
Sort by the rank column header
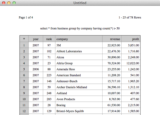[49, 39]
